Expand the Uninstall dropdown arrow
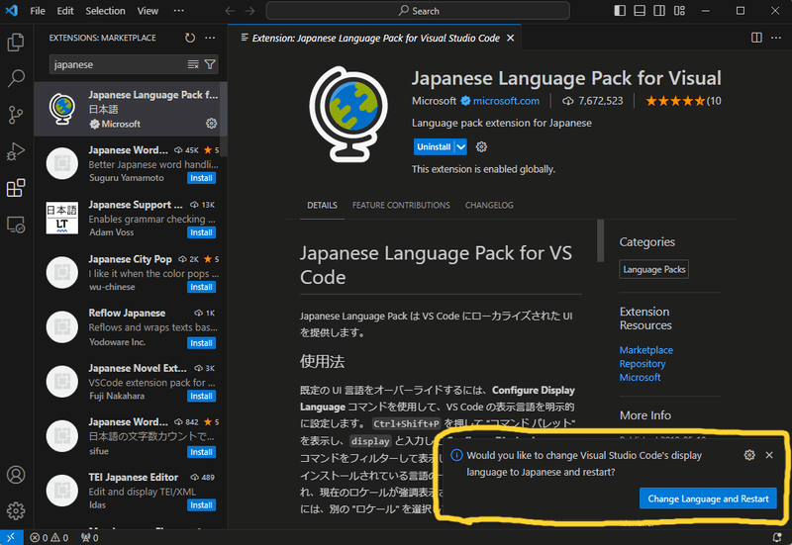Viewport: 792px width, 545px height. pos(460,146)
